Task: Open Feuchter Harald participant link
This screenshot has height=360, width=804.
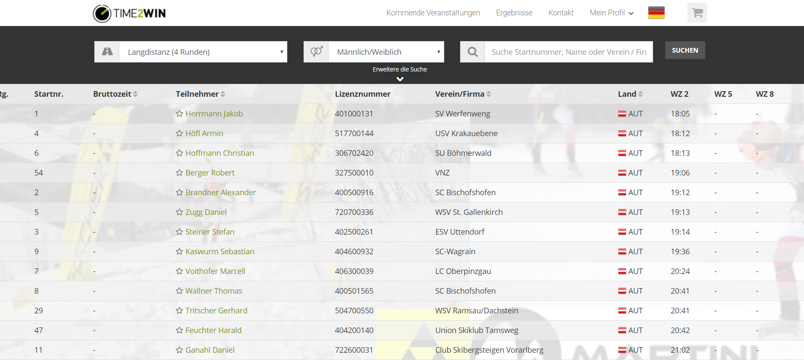Action: [x=214, y=330]
